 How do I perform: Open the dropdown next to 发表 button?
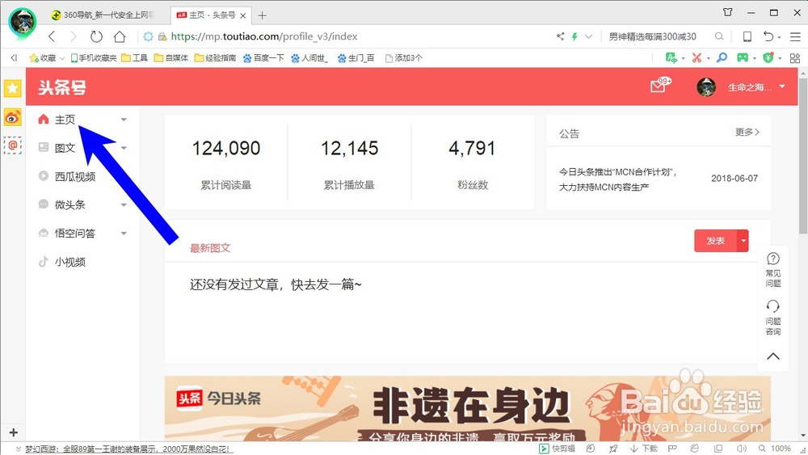click(743, 241)
